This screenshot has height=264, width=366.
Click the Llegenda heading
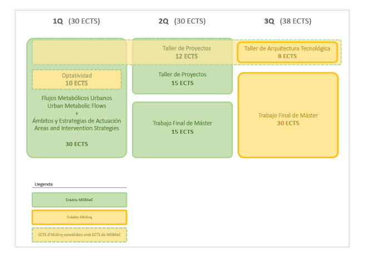pos(43,183)
